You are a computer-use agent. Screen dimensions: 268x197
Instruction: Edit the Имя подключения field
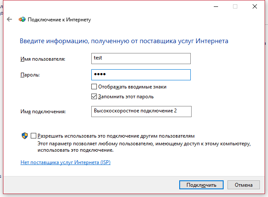pyautogui.click(x=141, y=112)
